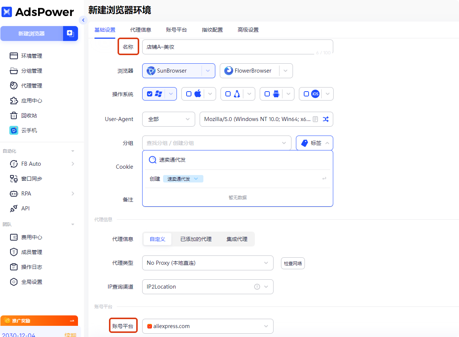Click the plus icon beside 新建浏览器
The width and height of the screenshot is (459, 337).
click(x=70, y=34)
